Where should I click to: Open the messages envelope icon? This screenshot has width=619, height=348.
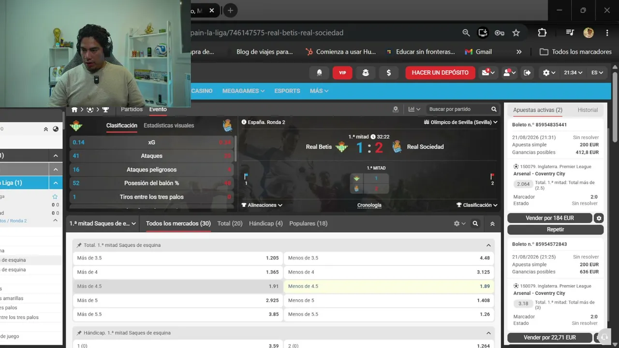tap(487, 72)
